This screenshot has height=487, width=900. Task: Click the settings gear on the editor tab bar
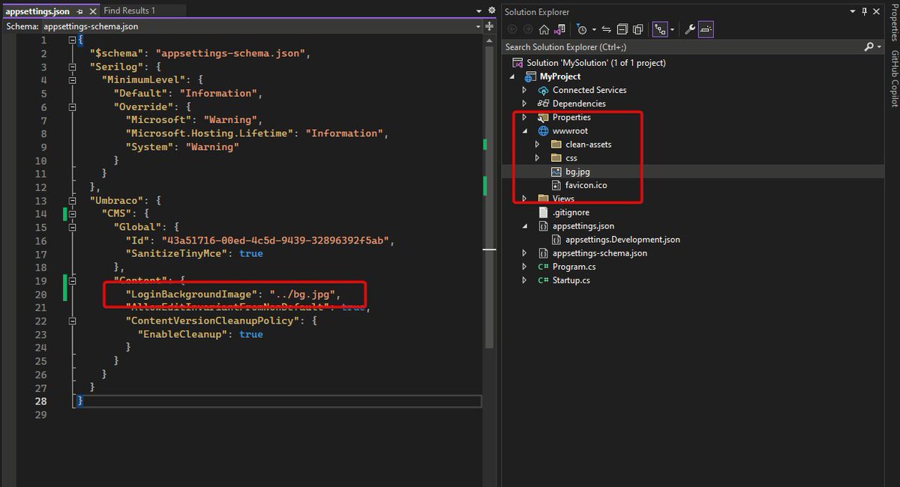click(491, 10)
